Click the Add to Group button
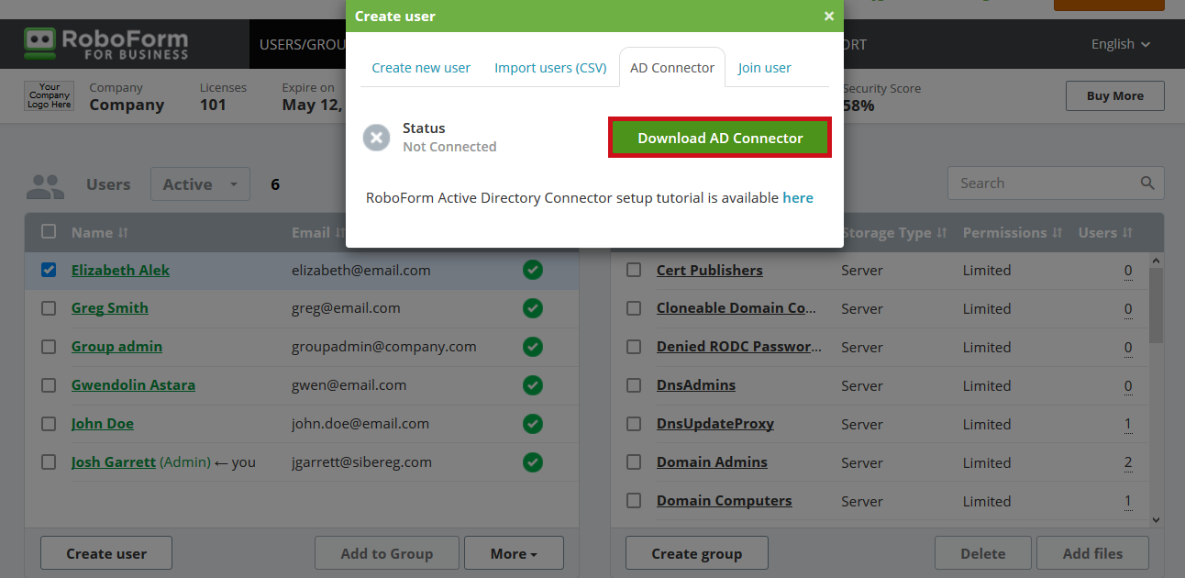Image resolution: width=1185 pixels, height=578 pixels. [387, 553]
